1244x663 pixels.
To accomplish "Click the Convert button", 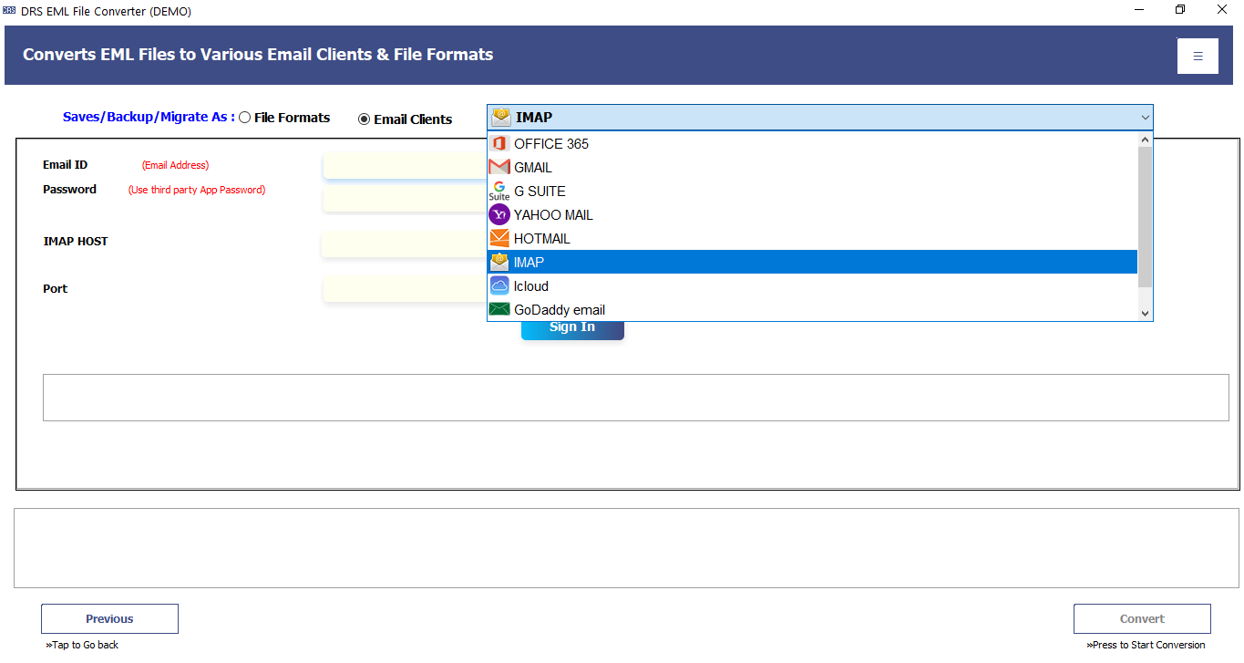I will coord(1142,618).
